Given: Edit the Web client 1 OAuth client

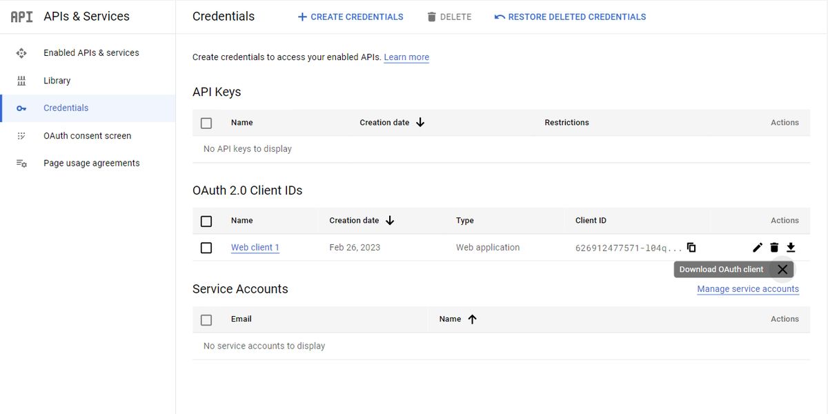Looking at the screenshot, I should [758, 248].
